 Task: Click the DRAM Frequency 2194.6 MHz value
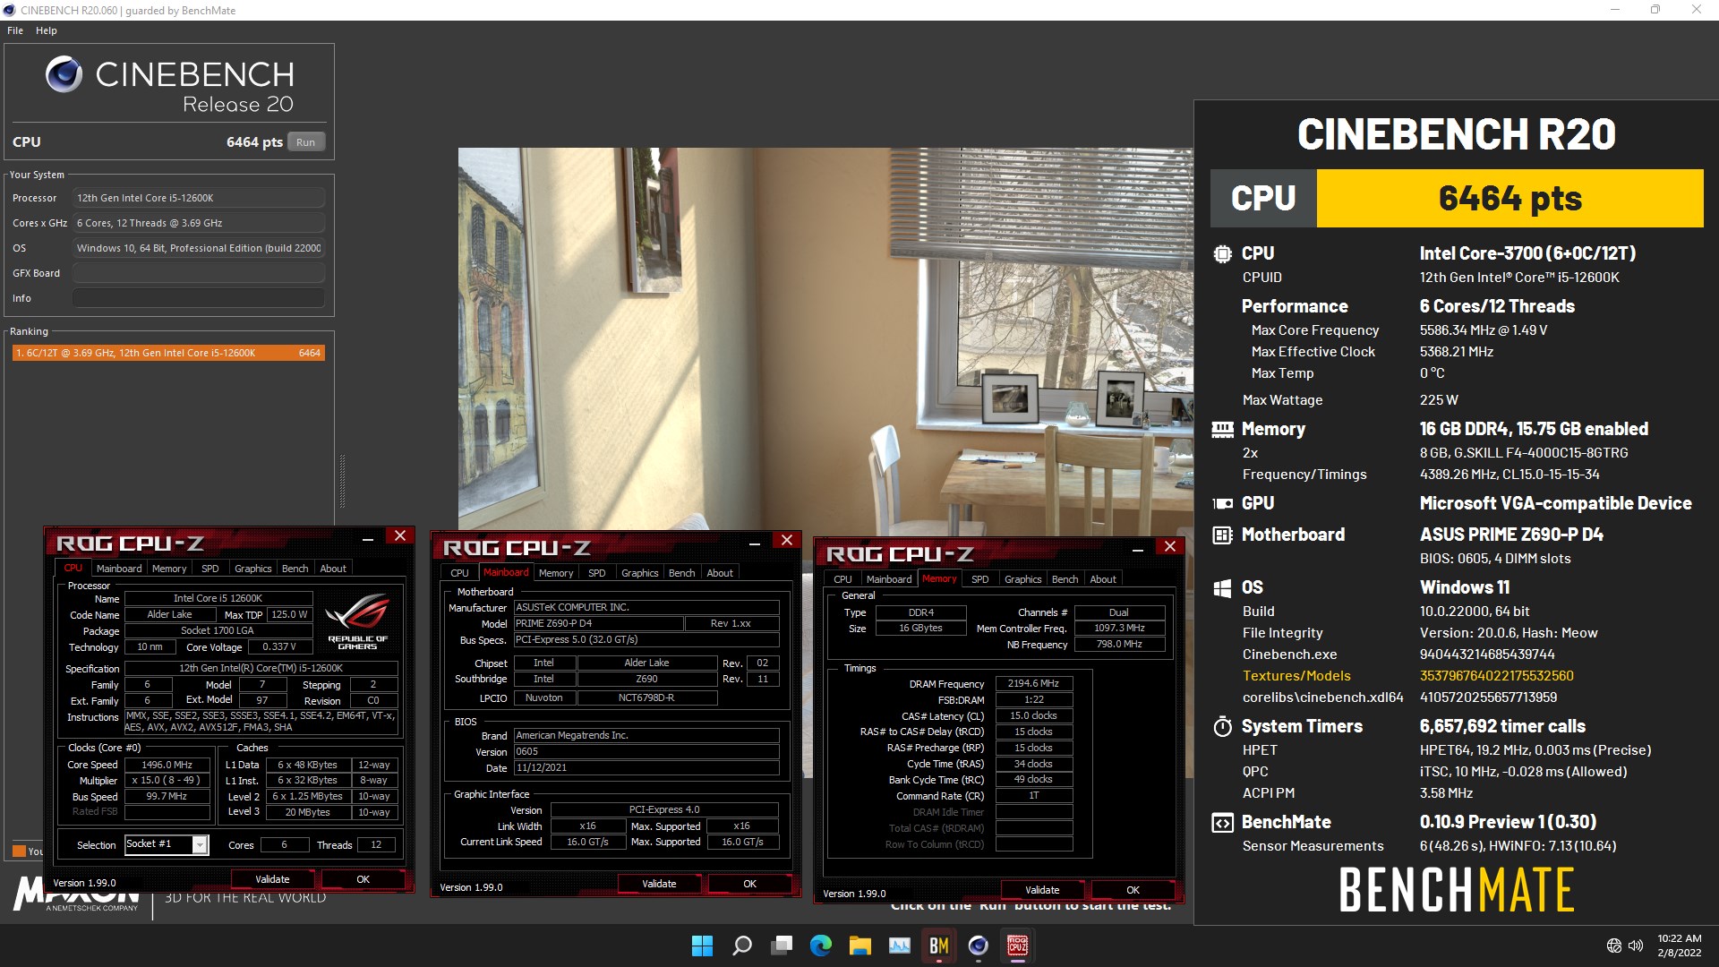point(1033,683)
